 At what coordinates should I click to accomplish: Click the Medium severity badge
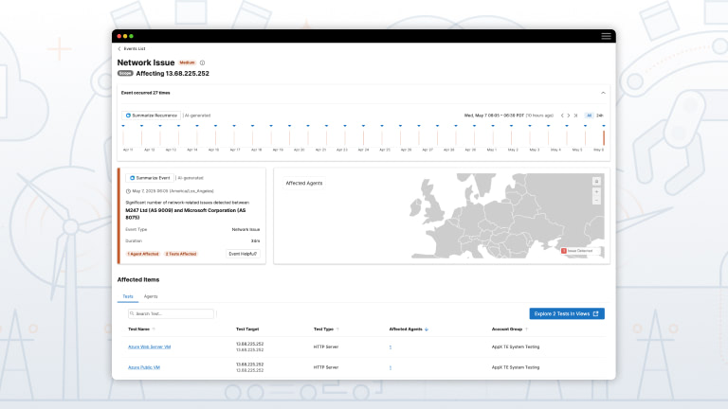(x=187, y=62)
